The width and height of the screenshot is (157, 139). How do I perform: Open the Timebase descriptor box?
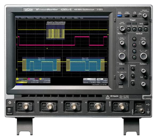pyautogui.click(x=89, y=81)
